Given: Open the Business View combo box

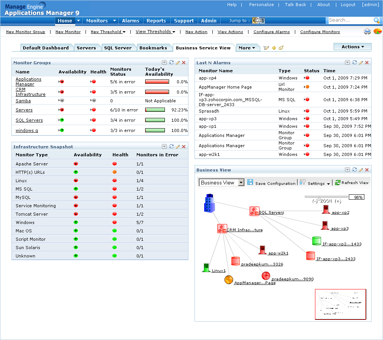Looking at the screenshot, I should [241, 183].
